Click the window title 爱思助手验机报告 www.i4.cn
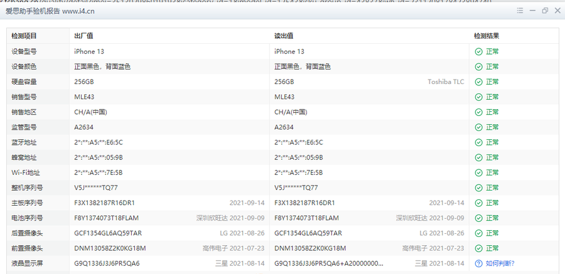The height and width of the screenshot is (274, 565). (x=50, y=11)
